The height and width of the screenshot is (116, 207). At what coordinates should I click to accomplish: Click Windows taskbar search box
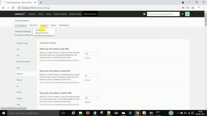pos(33,113)
